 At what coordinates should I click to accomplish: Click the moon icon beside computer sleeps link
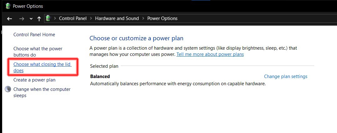tap(8, 89)
